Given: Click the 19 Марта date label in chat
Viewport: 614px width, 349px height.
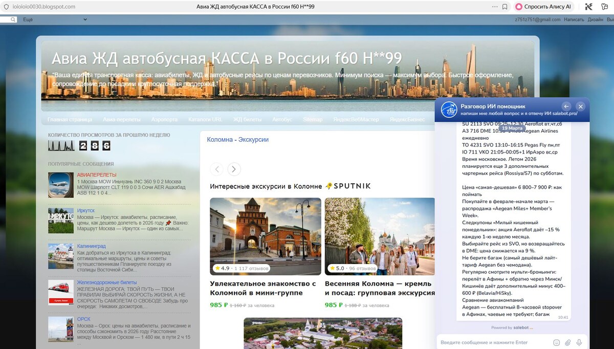Looking at the screenshot, I should pyautogui.click(x=512, y=128).
